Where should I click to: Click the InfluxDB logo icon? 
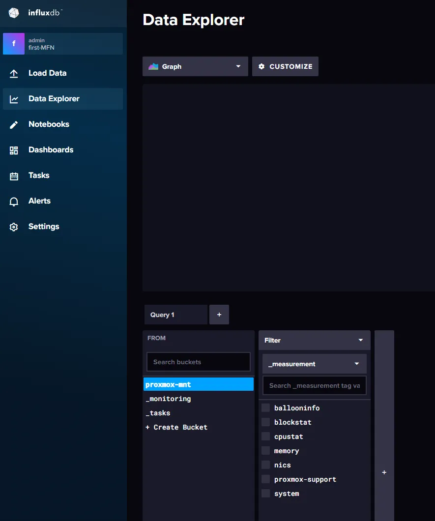point(14,13)
